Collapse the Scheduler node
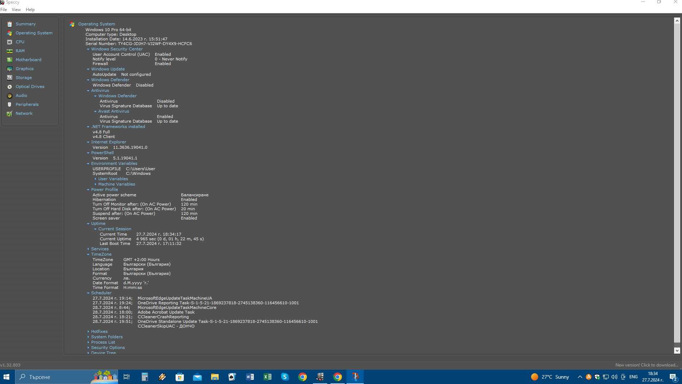Screen dimensions: 682x384 pyautogui.click(x=88, y=293)
